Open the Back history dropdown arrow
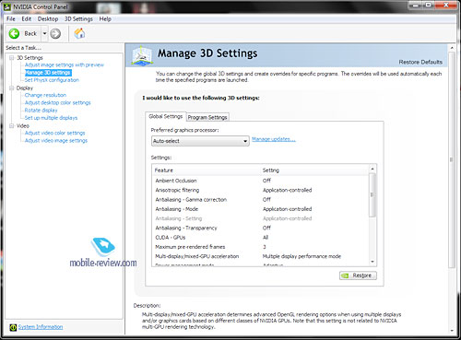 [44, 33]
